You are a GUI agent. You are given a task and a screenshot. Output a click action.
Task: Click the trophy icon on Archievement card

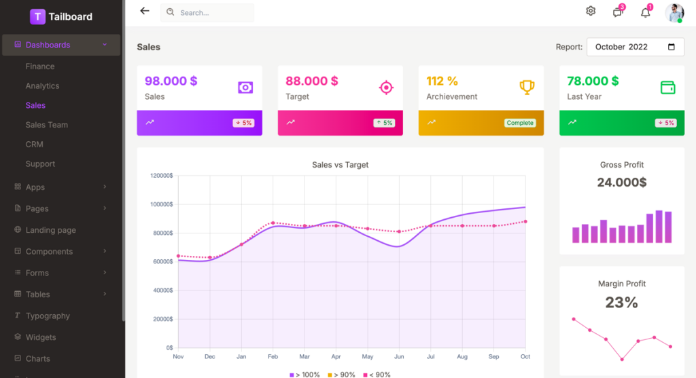[527, 88]
